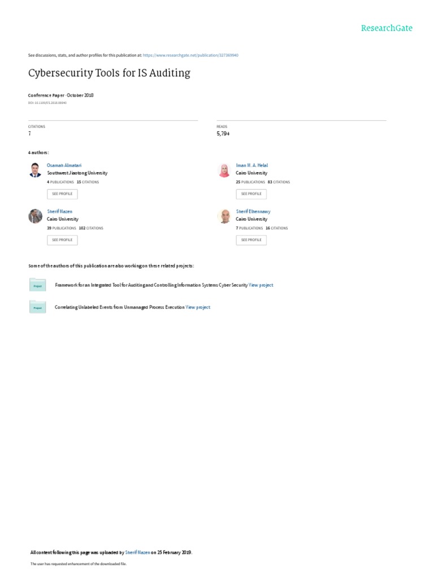Open View project for Correlating Unlabeled Events
434x578 pixels.
tap(198, 307)
